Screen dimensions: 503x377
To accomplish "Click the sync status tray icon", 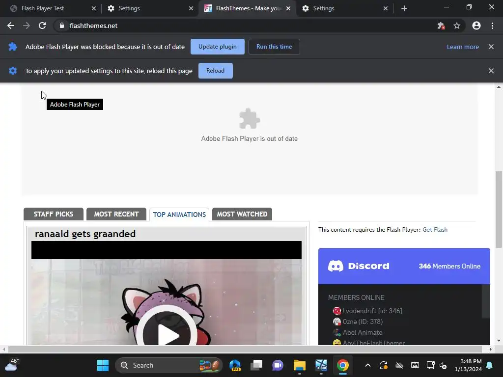I will click(x=384, y=365).
